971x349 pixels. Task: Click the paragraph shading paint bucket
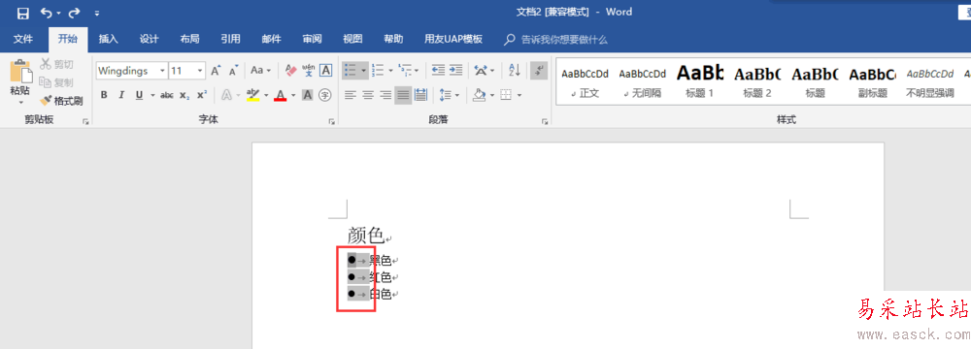click(x=480, y=95)
